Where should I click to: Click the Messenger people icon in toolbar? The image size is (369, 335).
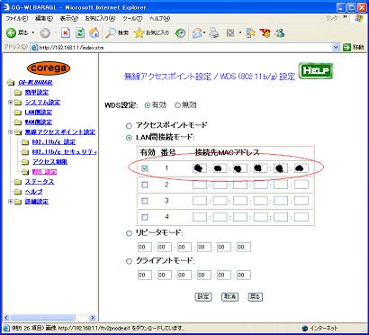(x=279, y=32)
